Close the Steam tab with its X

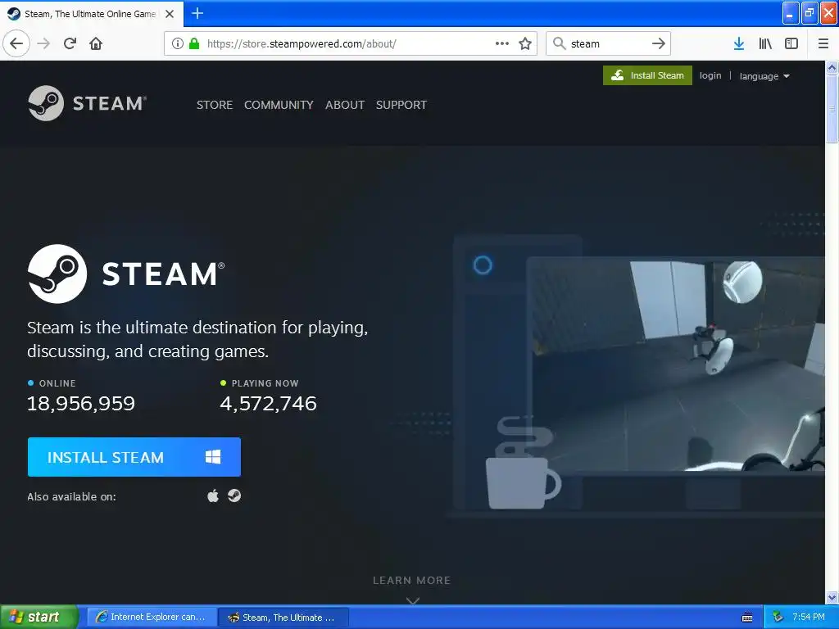170,14
